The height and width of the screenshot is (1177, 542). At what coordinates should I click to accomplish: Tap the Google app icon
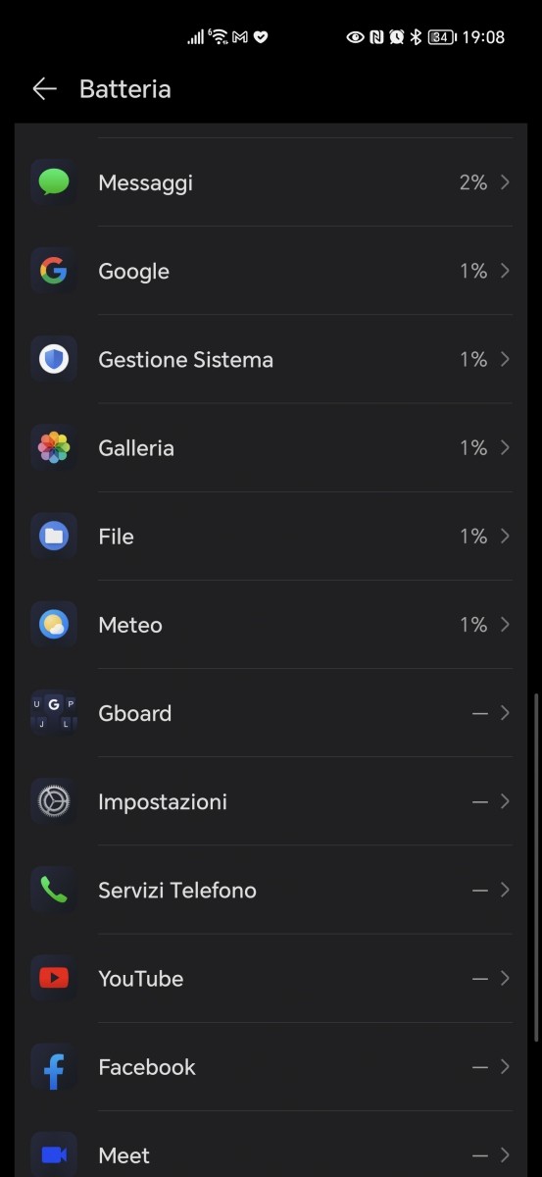pyautogui.click(x=54, y=271)
